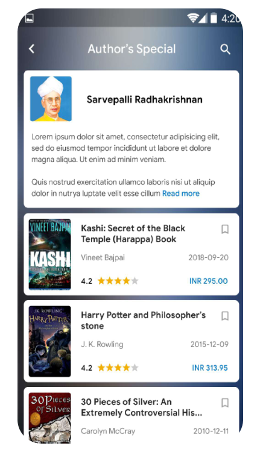Open search with the magnifier icon
260x452 pixels.
(x=225, y=49)
